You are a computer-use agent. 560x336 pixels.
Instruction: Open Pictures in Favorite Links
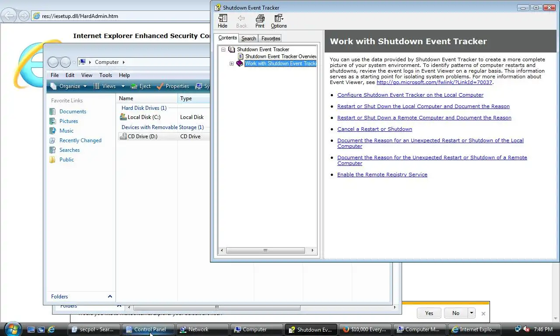pyautogui.click(x=69, y=121)
